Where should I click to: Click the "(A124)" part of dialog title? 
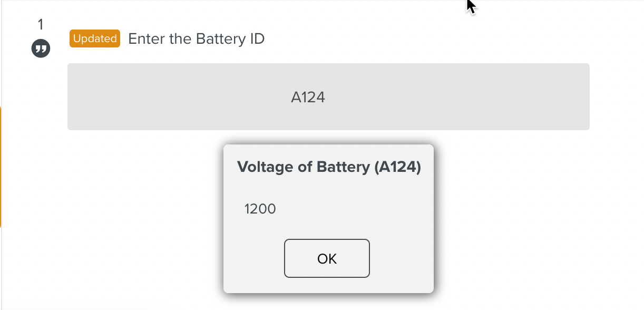pos(398,167)
